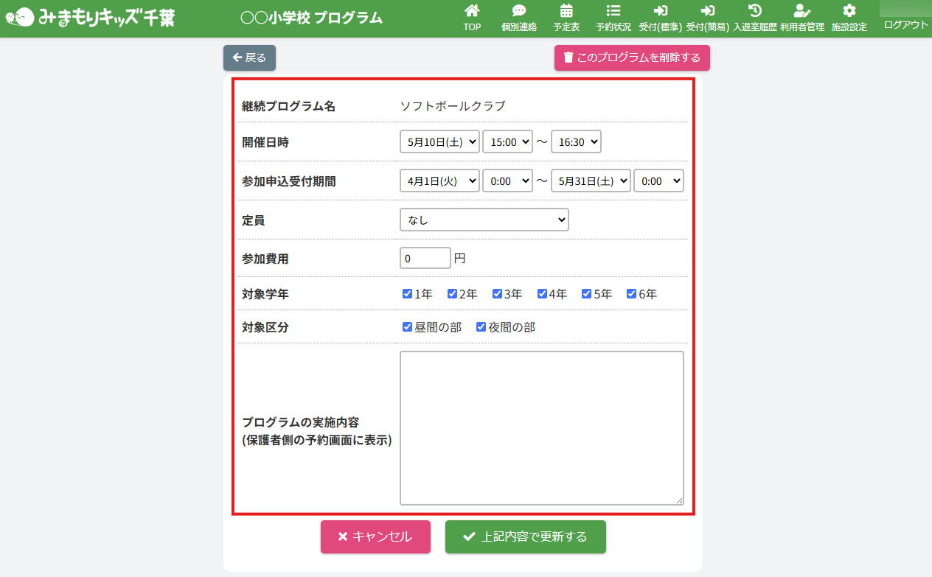Click the 上記内容で更新する button

click(525, 536)
